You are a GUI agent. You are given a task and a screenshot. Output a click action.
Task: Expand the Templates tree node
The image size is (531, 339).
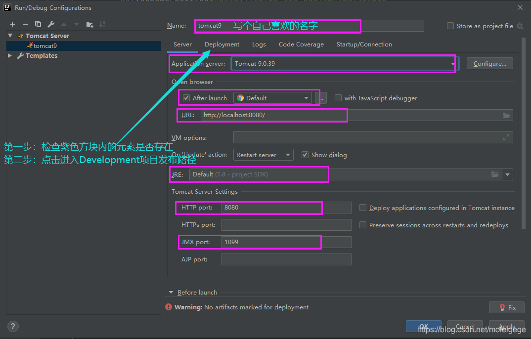pos(10,55)
